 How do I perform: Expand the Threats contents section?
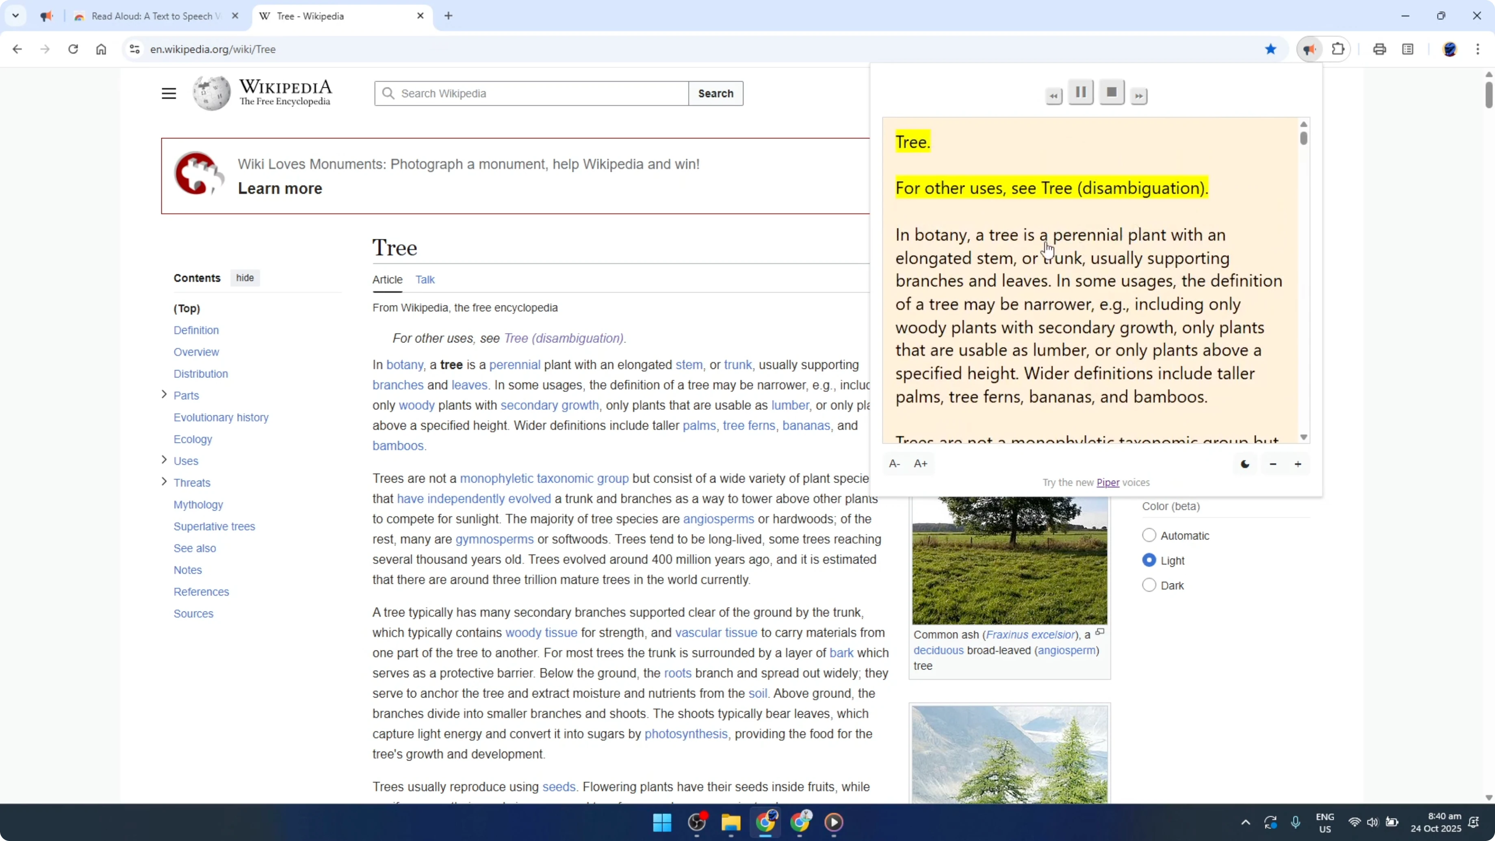click(x=164, y=482)
